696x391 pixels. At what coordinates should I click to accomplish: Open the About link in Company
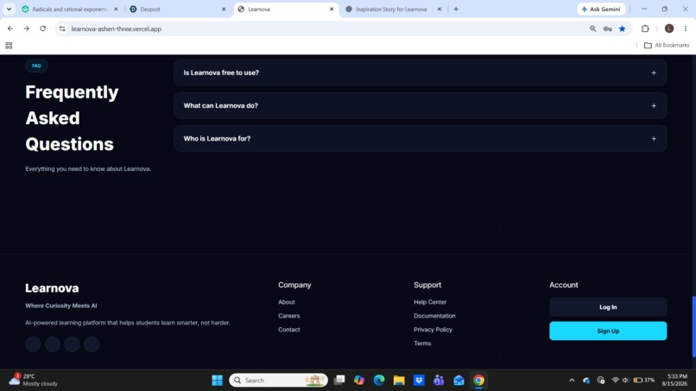pos(287,302)
